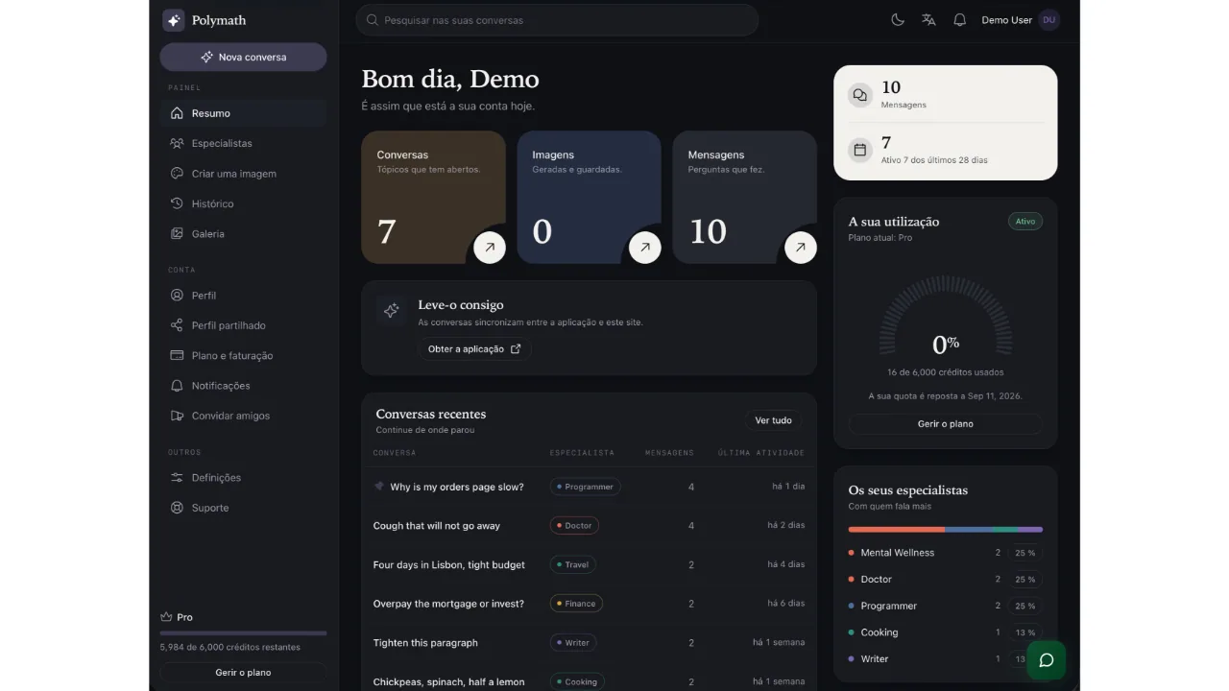Click Gerir o plano in usage card

[946, 424]
